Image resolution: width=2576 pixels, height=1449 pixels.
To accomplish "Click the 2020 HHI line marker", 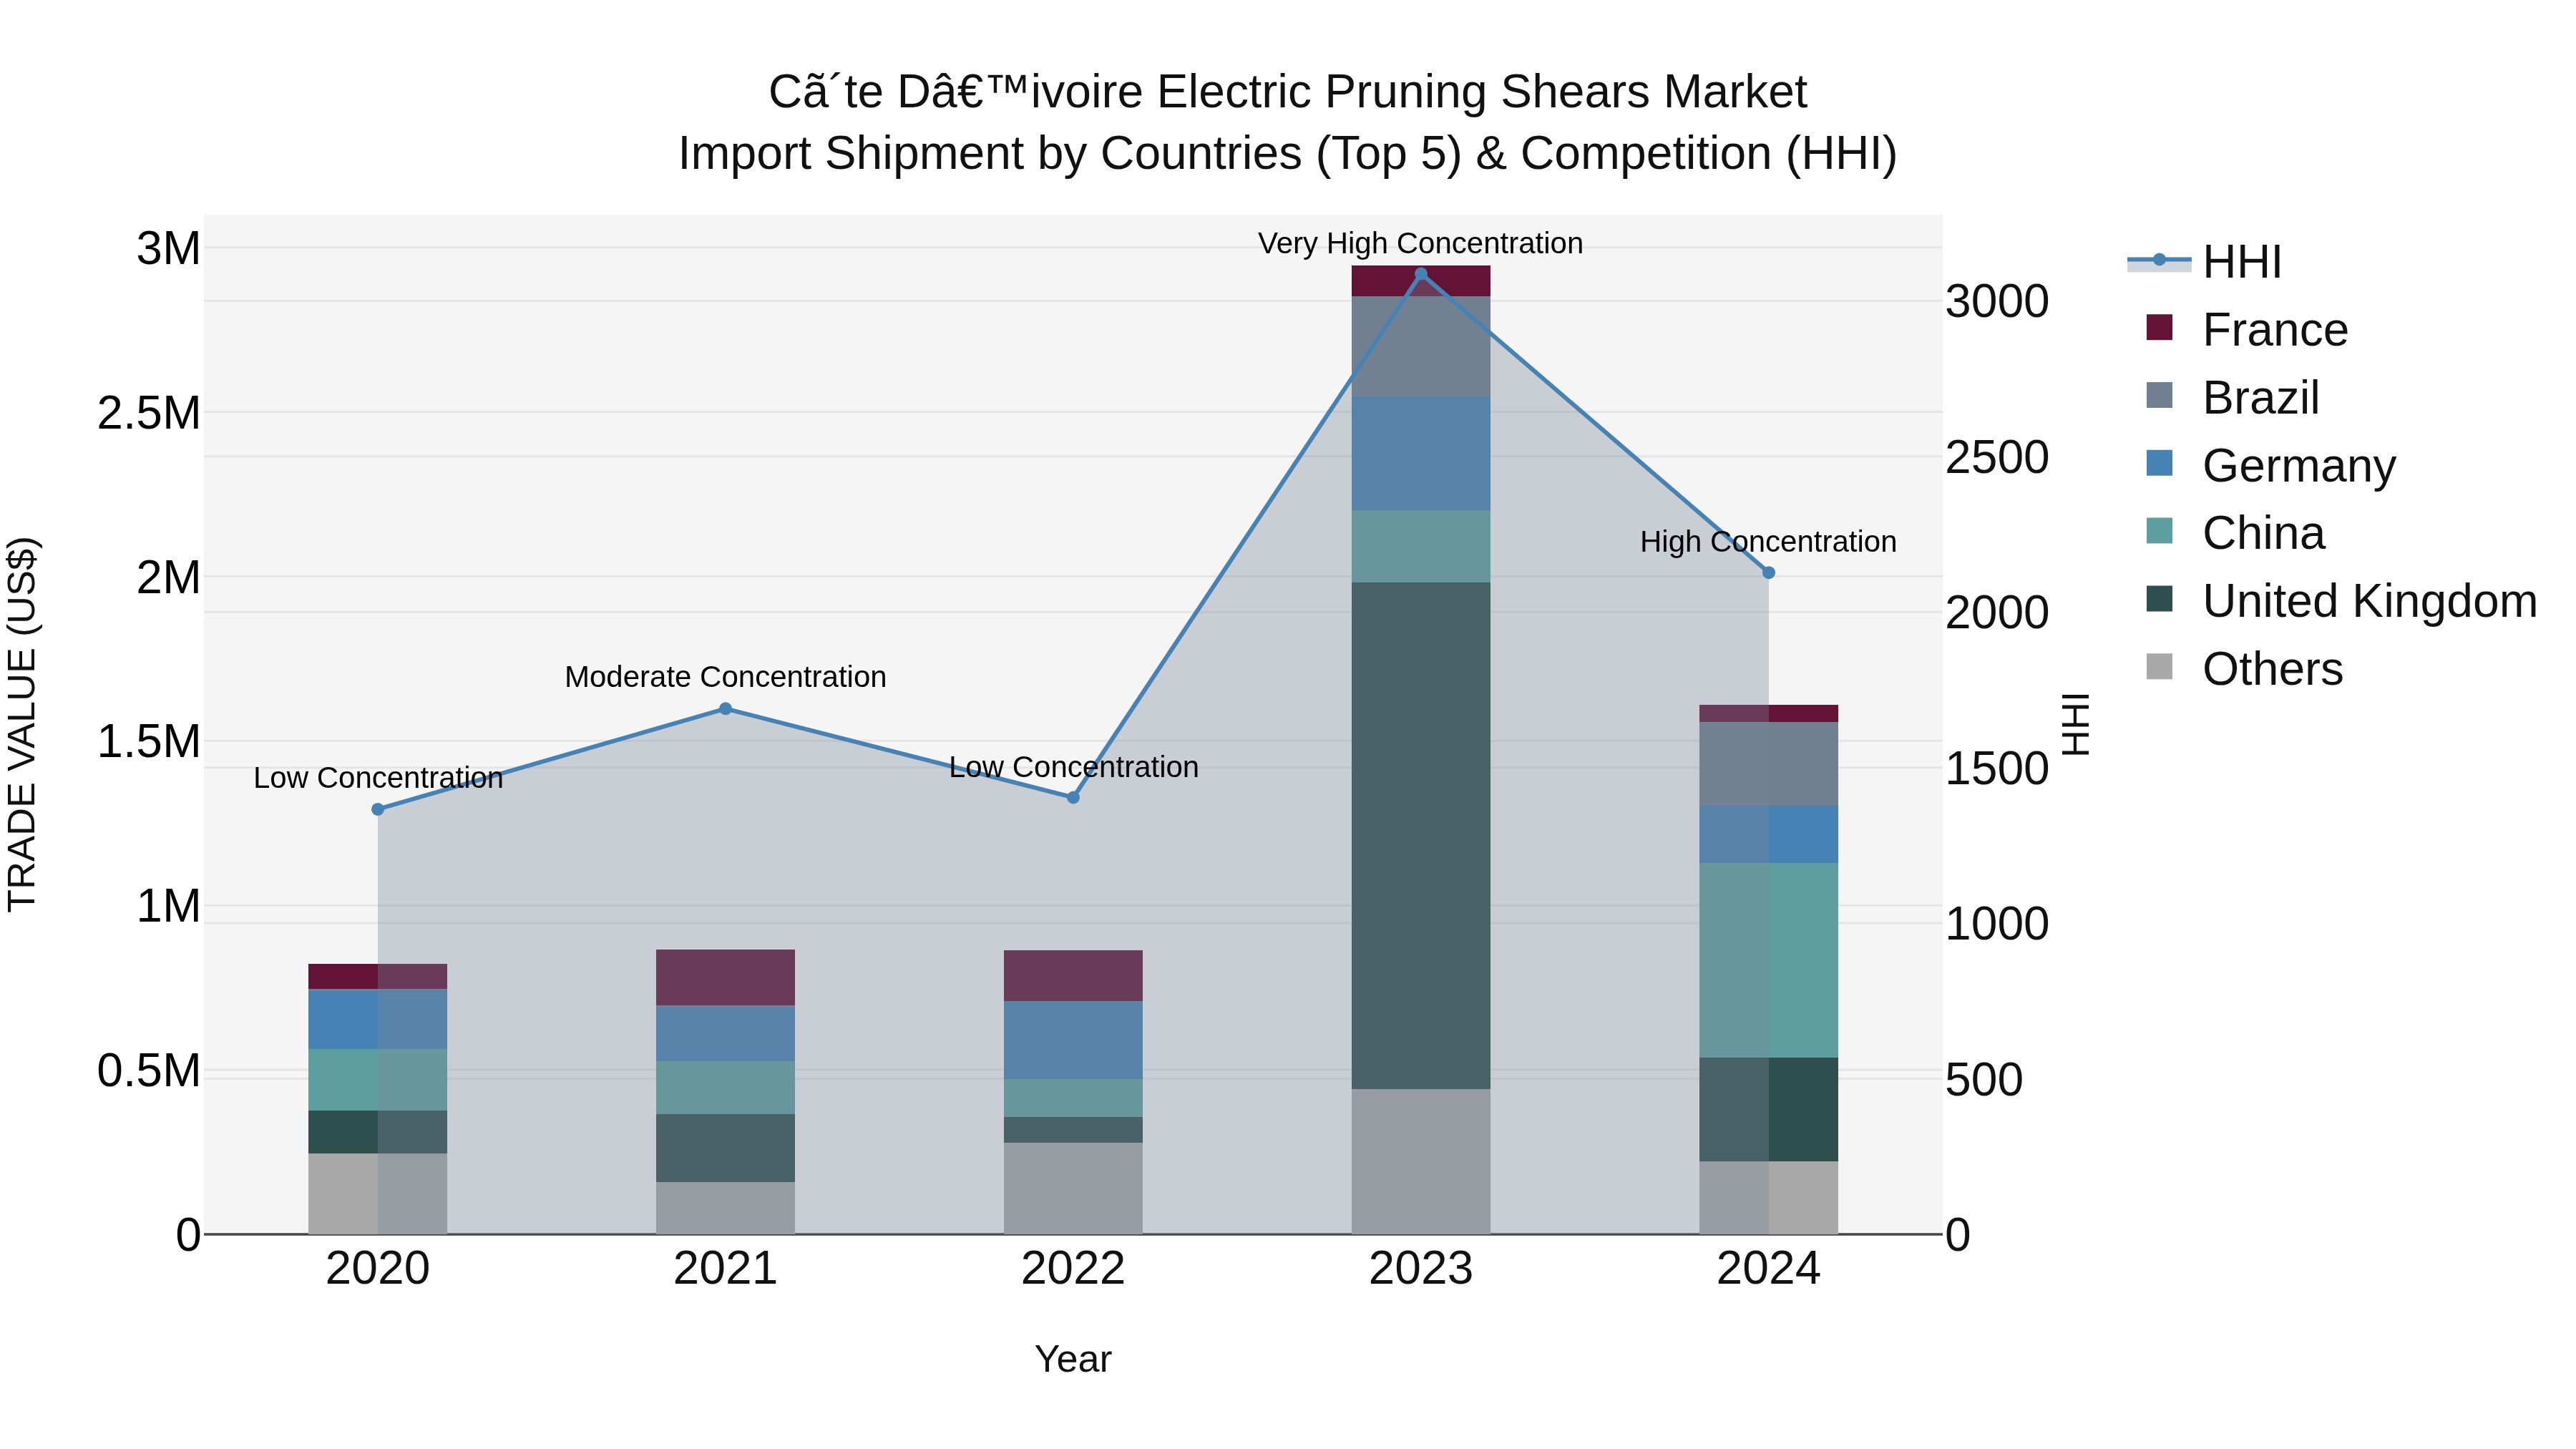I will 378,809.
